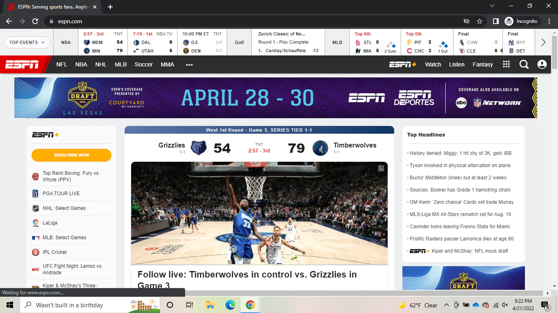Open the Tyson physical altercation headline

[x=460, y=165]
